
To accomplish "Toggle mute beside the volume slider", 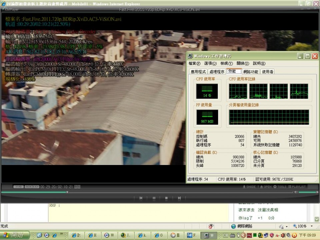I will point(296,192).
